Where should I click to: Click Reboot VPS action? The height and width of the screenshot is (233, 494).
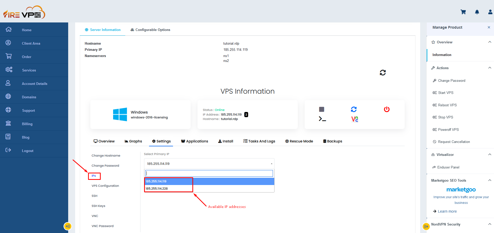click(x=445, y=105)
